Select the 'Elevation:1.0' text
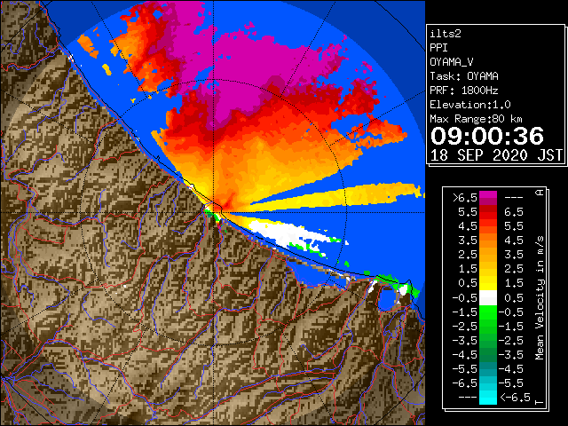 click(470, 105)
